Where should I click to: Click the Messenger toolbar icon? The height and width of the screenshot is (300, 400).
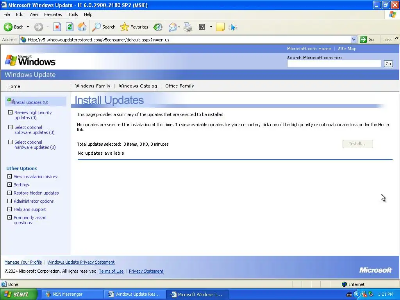[x=233, y=27]
